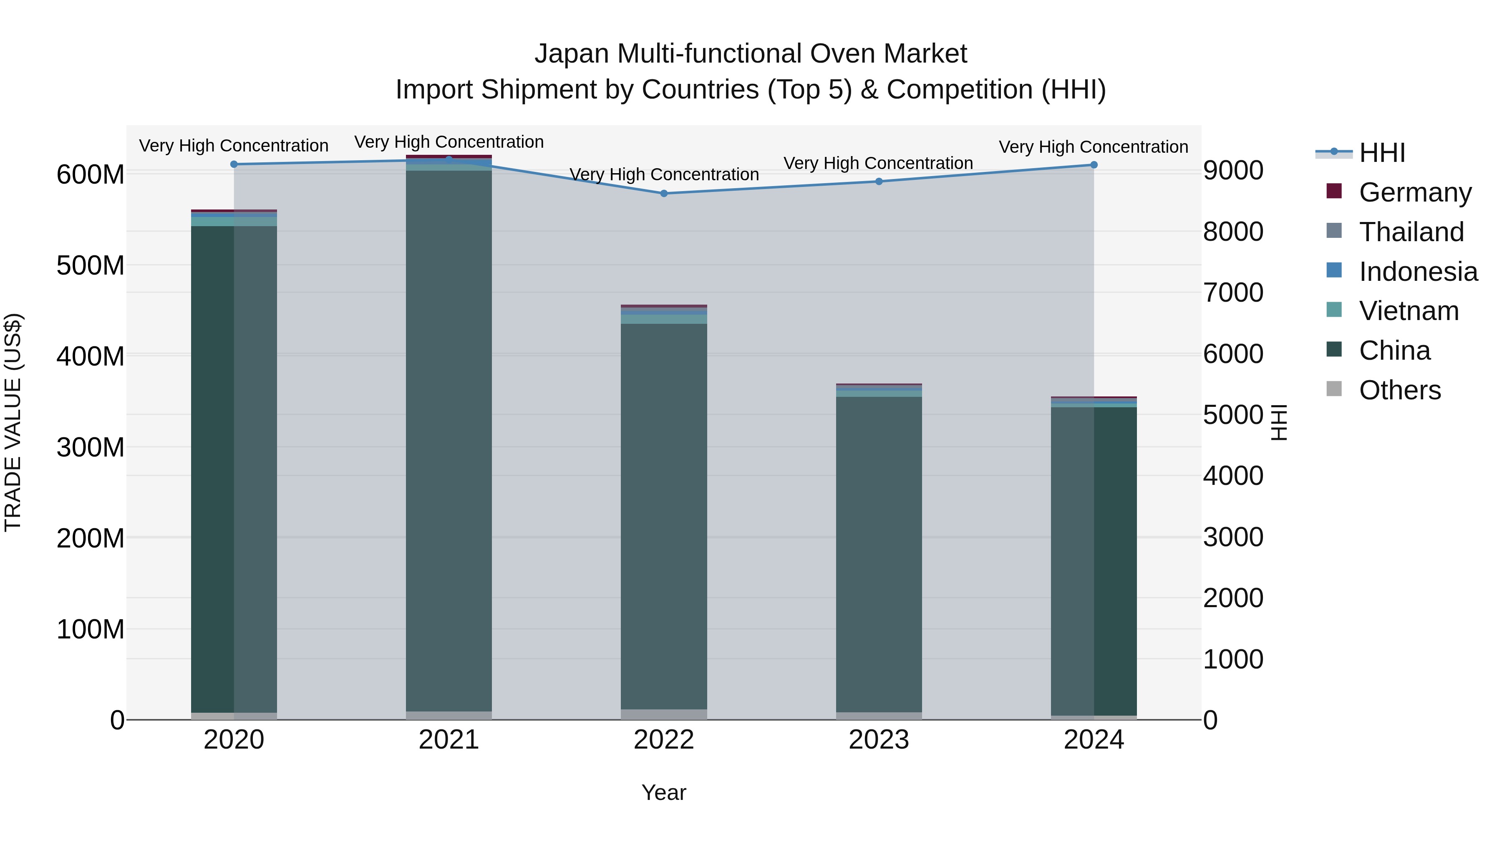Viewport: 1502px width, 845px height.
Task: Click 'Very High Concentration' label above 2024
Action: (1093, 146)
